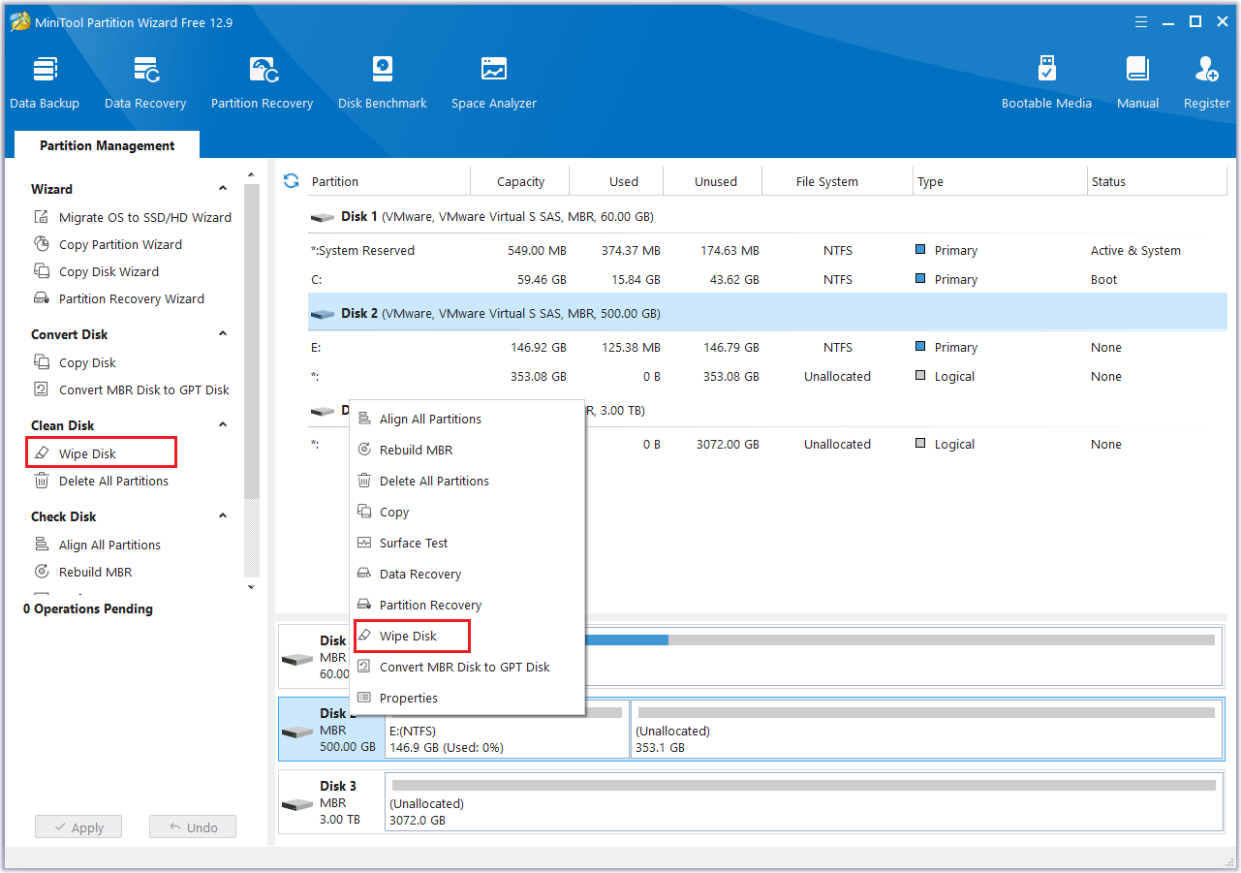Viewport: 1241px width, 873px height.
Task: Select the System Reserved partition row
Action: pyautogui.click(x=767, y=251)
